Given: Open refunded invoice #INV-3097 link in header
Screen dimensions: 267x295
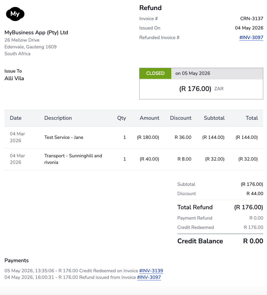Looking at the screenshot, I should [251, 37].
